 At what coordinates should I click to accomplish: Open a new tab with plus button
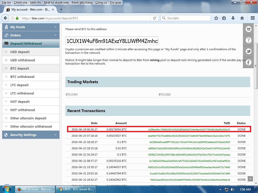61,10
